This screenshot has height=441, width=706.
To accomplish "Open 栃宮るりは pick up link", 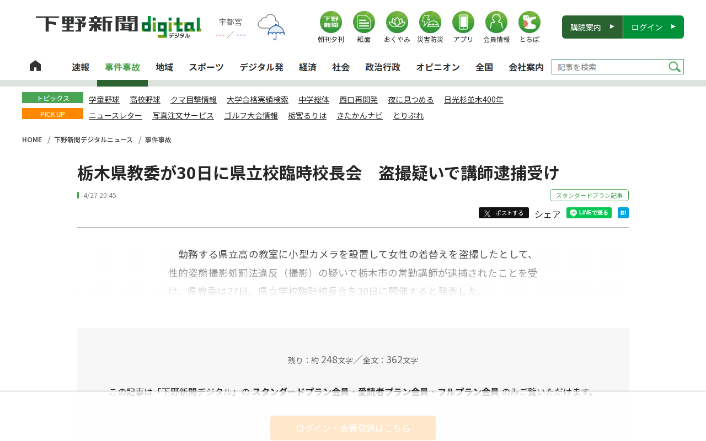I will pyautogui.click(x=307, y=116).
